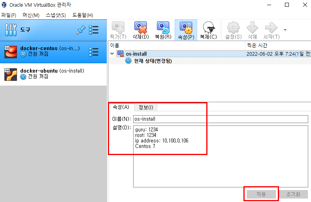Image resolution: width=311 pixels, height=202 pixels.
Task: Maximize the VirtualBox Manager window
Action: pos(287,5)
